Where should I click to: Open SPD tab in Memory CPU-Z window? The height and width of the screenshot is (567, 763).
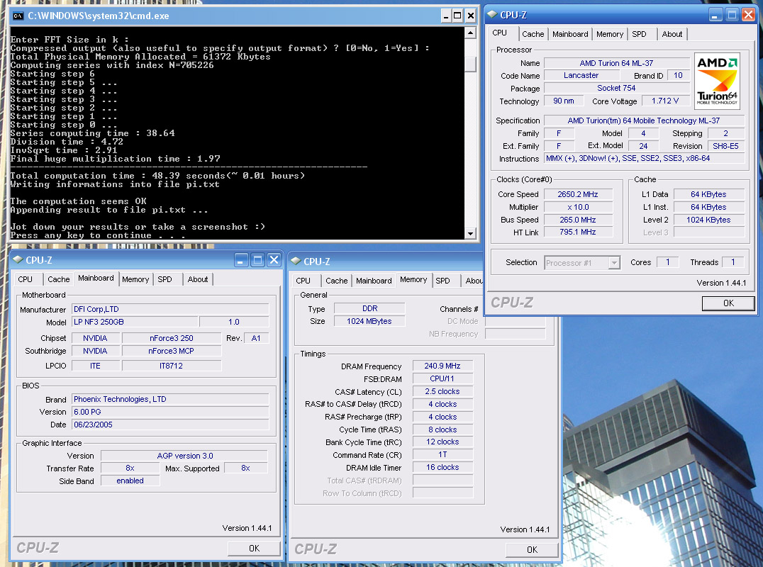[x=442, y=281]
